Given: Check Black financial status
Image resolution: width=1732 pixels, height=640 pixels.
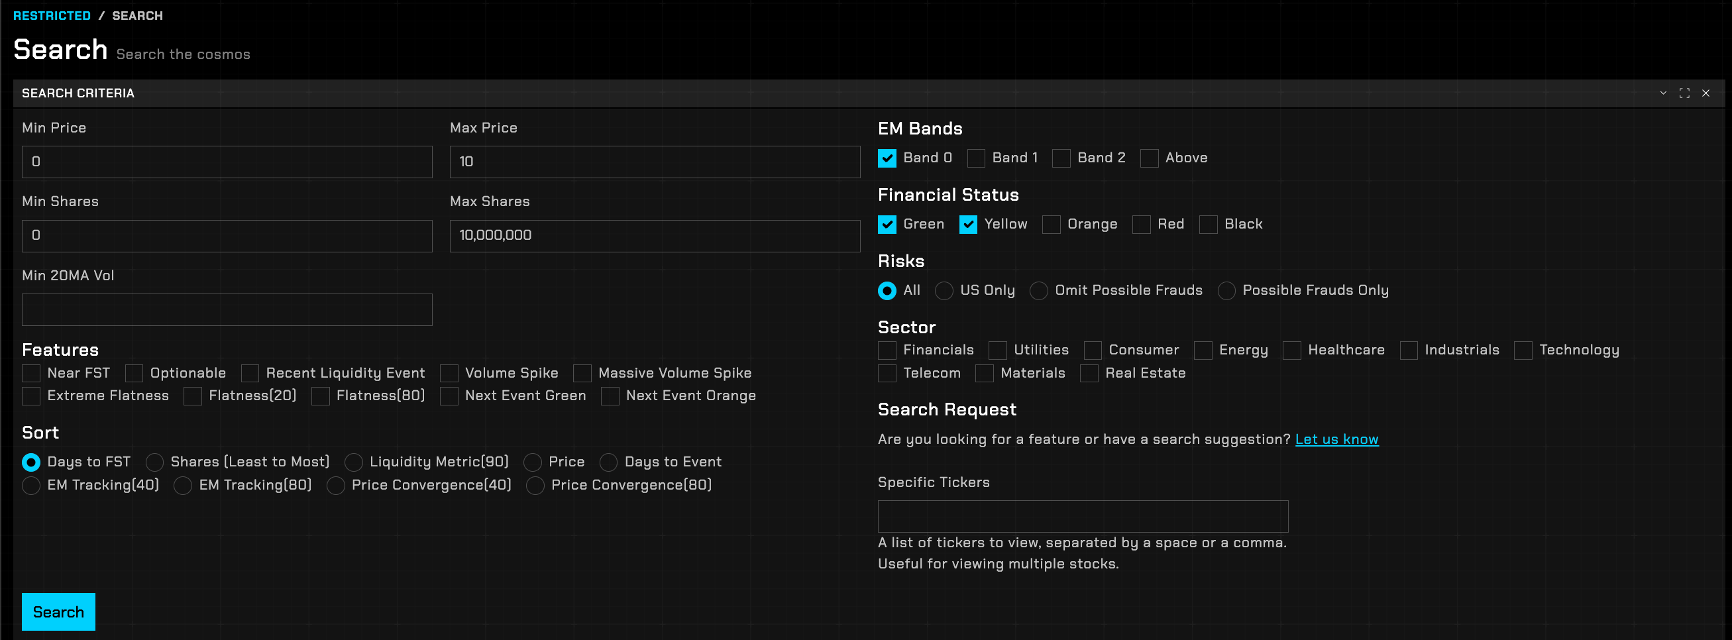Looking at the screenshot, I should 1209,225.
